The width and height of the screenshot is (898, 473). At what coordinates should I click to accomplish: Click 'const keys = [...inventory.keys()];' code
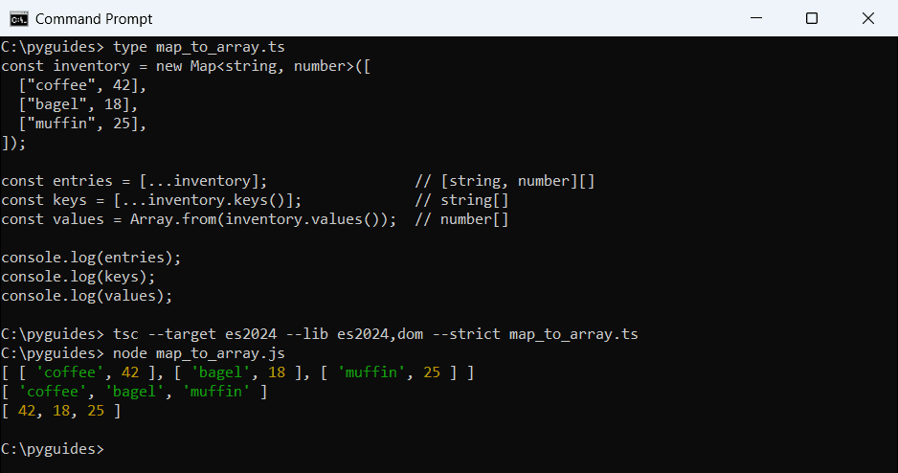point(151,200)
